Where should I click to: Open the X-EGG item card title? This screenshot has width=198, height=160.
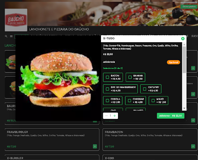(109, 158)
